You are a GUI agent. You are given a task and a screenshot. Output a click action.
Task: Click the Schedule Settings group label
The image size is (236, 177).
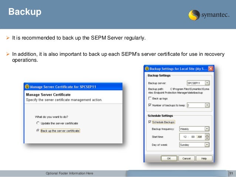pyautogui.click(x=160, y=116)
